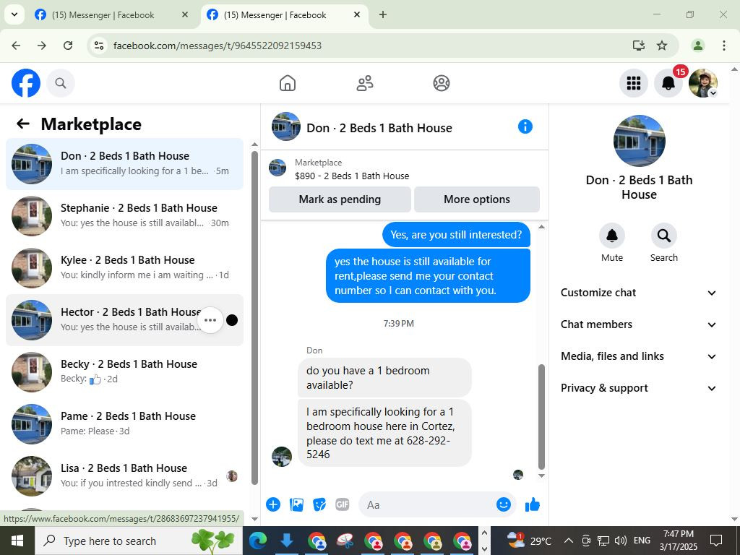Open Lisa 2 Beds 1 Bath chat
This screenshot has height=555, width=740.
point(124,476)
